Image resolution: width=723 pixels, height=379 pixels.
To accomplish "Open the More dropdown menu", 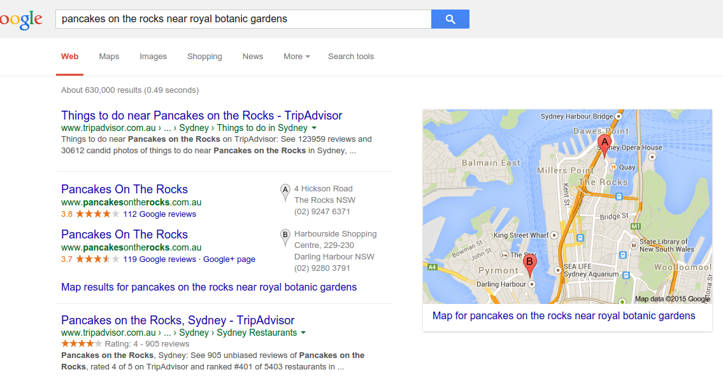I will 296,56.
